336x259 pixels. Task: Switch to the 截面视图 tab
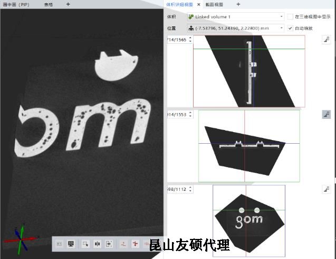pos(214,4)
